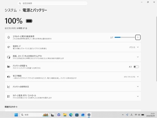Toggle the battery percentage switch set to オフ
This screenshot has height=118, width=157.
[x=136, y=67]
